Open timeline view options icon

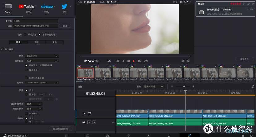click(x=80, y=86)
